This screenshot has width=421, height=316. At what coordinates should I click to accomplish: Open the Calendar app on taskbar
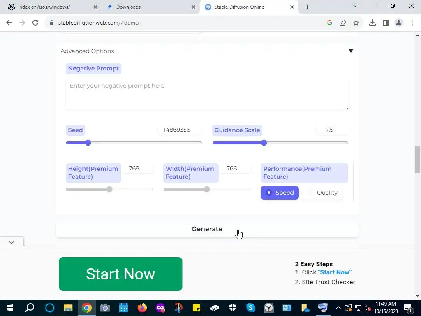pyautogui.click(x=123, y=308)
